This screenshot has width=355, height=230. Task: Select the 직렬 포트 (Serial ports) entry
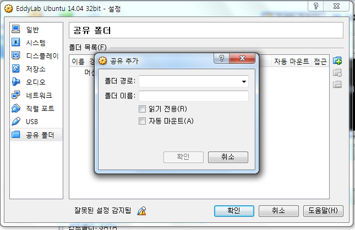[x=36, y=108]
